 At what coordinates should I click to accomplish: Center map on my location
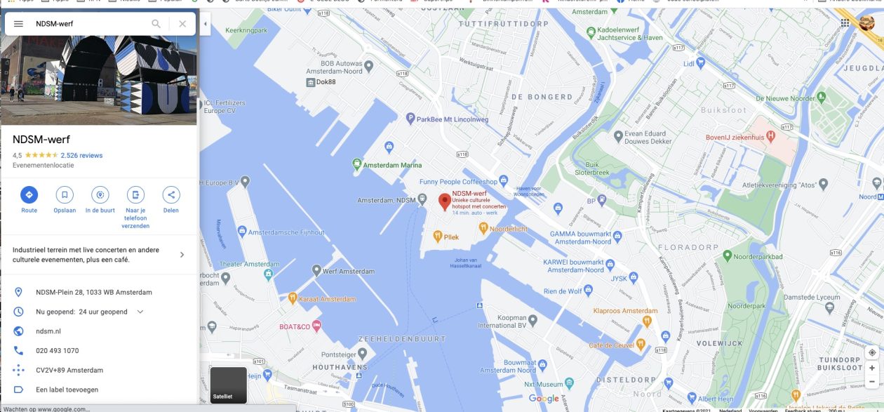pos(871,352)
